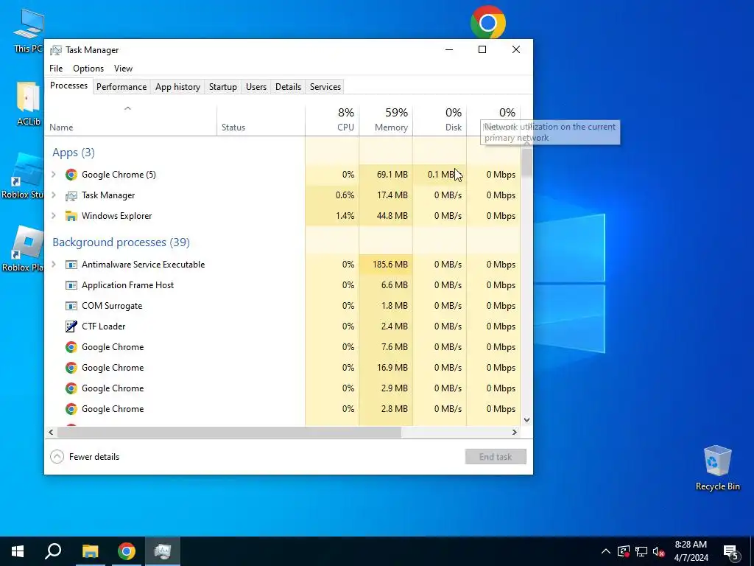Click the End task button

point(496,457)
